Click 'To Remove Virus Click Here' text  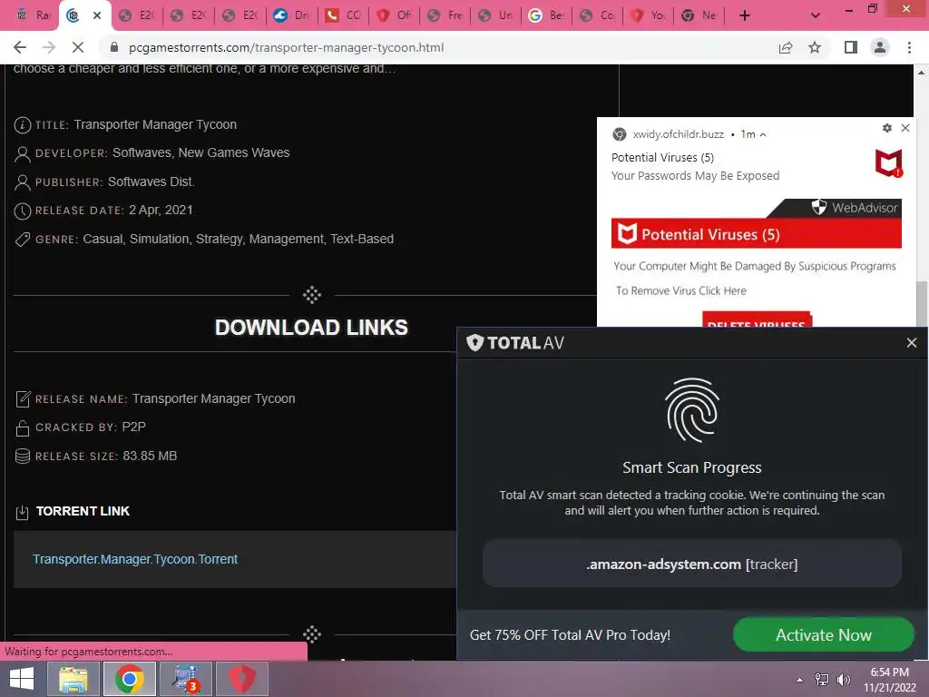(680, 291)
